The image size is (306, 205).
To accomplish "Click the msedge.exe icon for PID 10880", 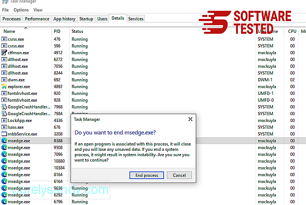I will pyautogui.click(x=4, y=161).
